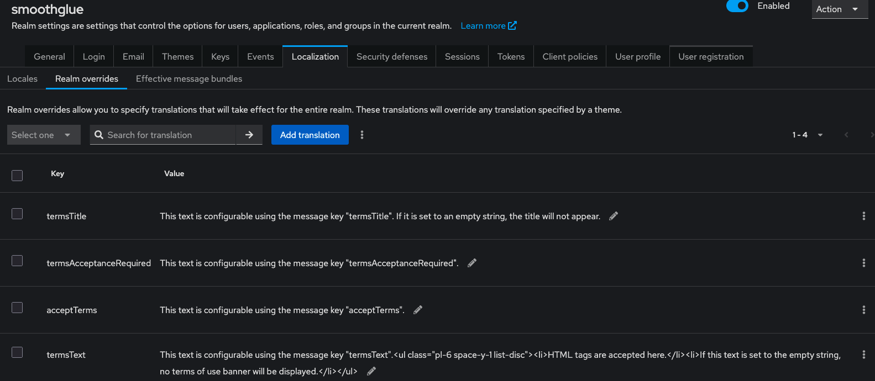Click the Add translation button
This screenshot has height=381, width=875.
pyautogui.click(x=310, y=135)
